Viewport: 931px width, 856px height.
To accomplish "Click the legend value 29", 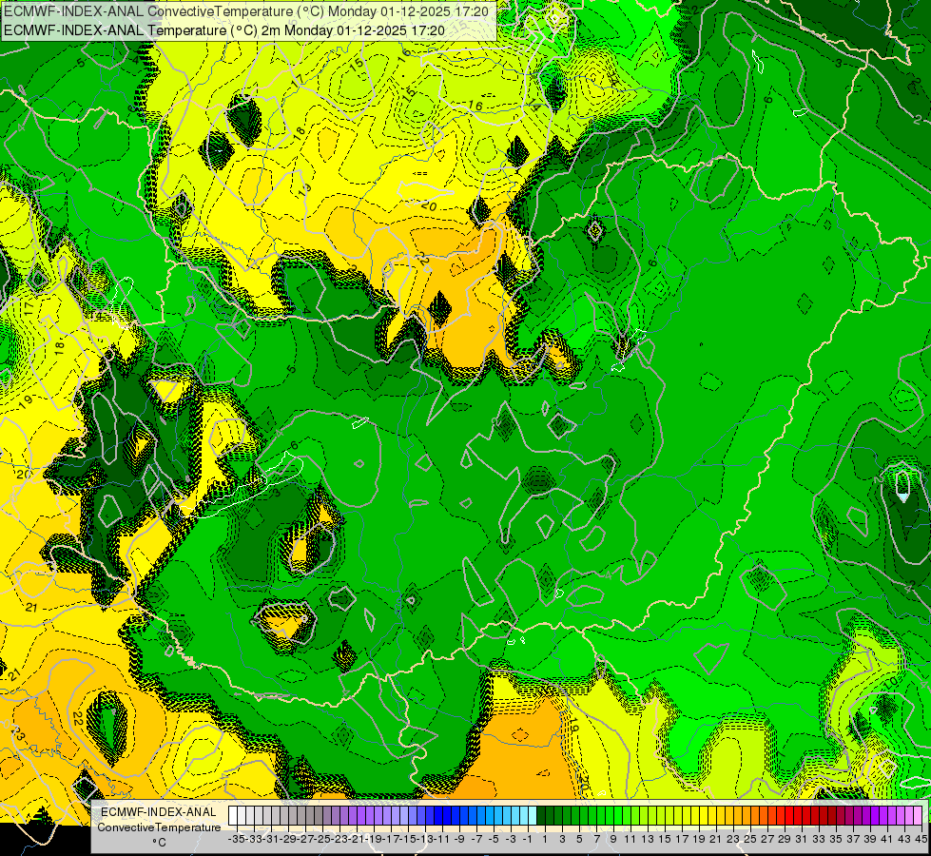I will point(785,839).
